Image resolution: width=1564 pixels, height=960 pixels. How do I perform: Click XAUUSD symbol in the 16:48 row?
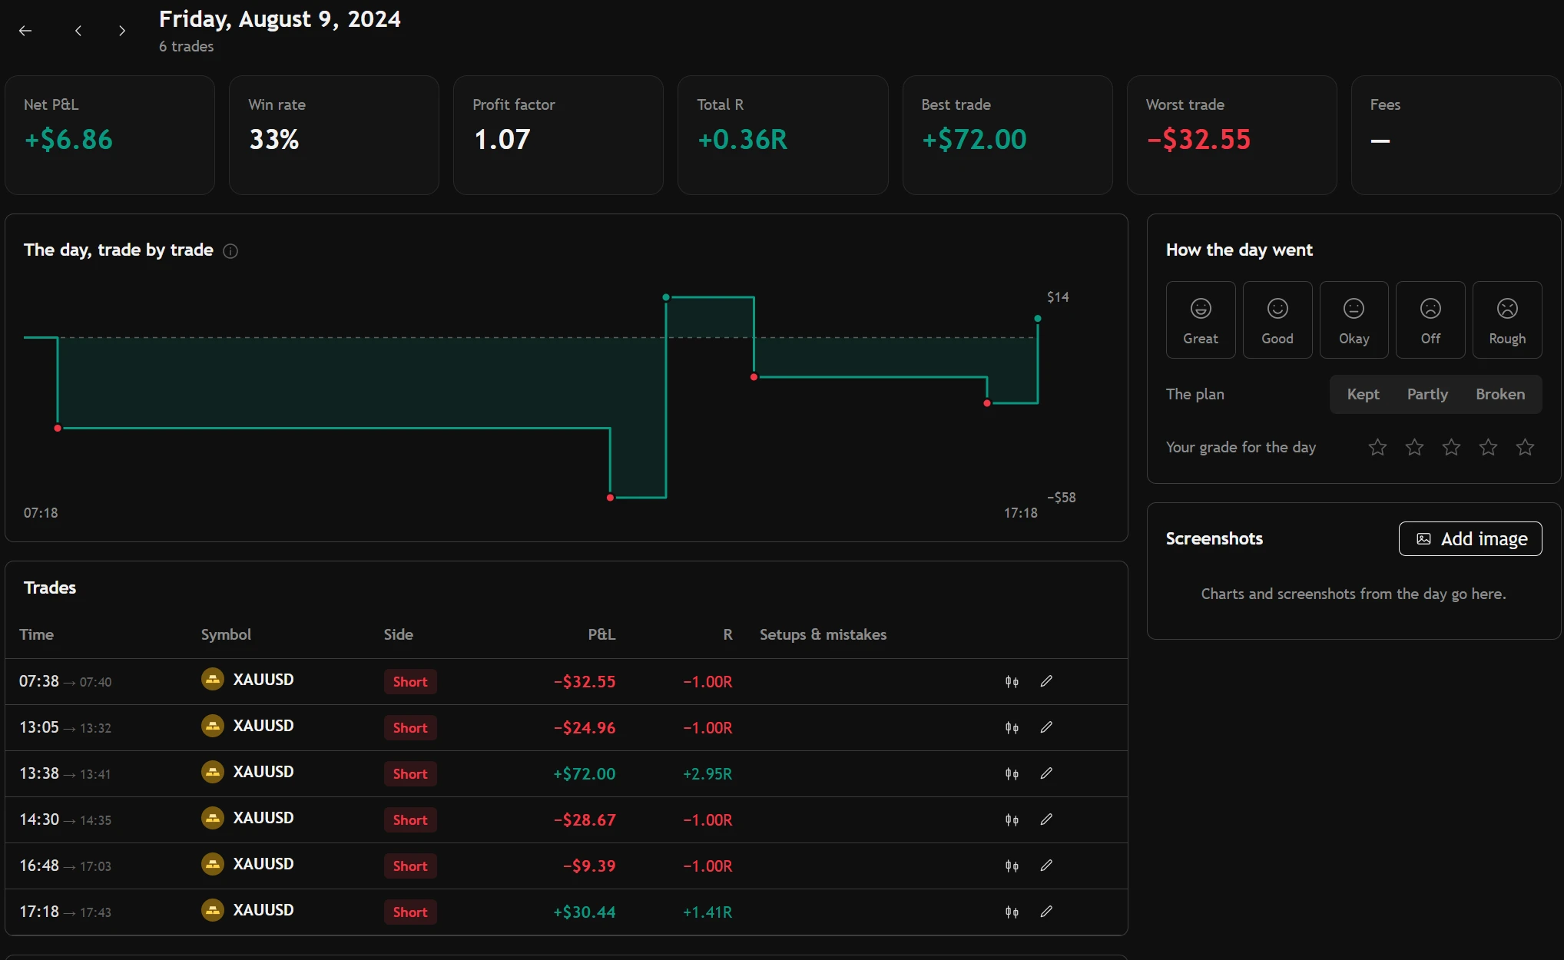click(263, 864)
